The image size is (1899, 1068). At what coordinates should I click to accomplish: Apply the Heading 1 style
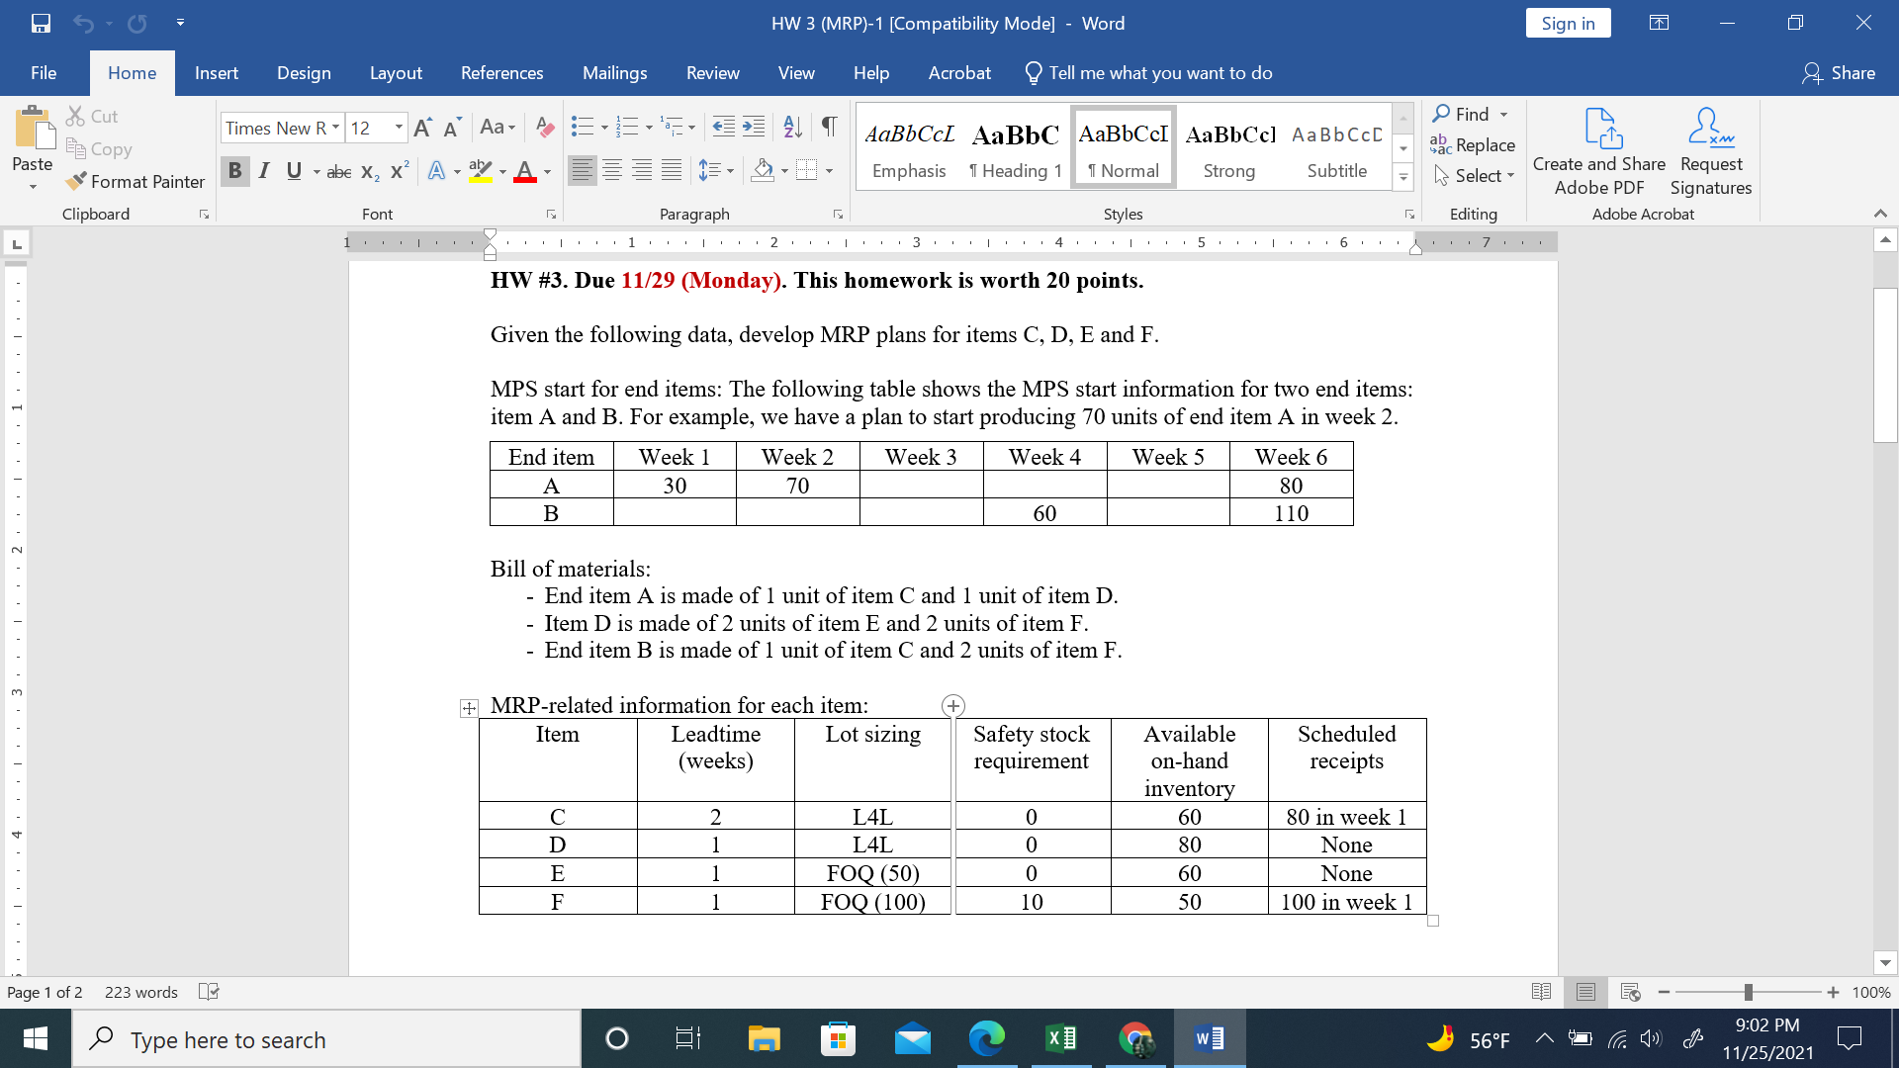click(x=1015, y=148)
